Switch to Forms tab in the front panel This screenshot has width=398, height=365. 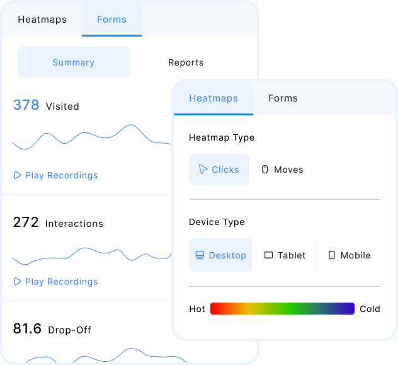pos(283,98)
